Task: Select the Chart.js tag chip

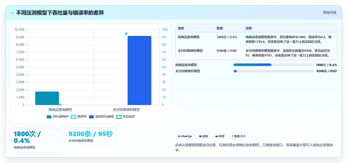Action: [185, 136]
